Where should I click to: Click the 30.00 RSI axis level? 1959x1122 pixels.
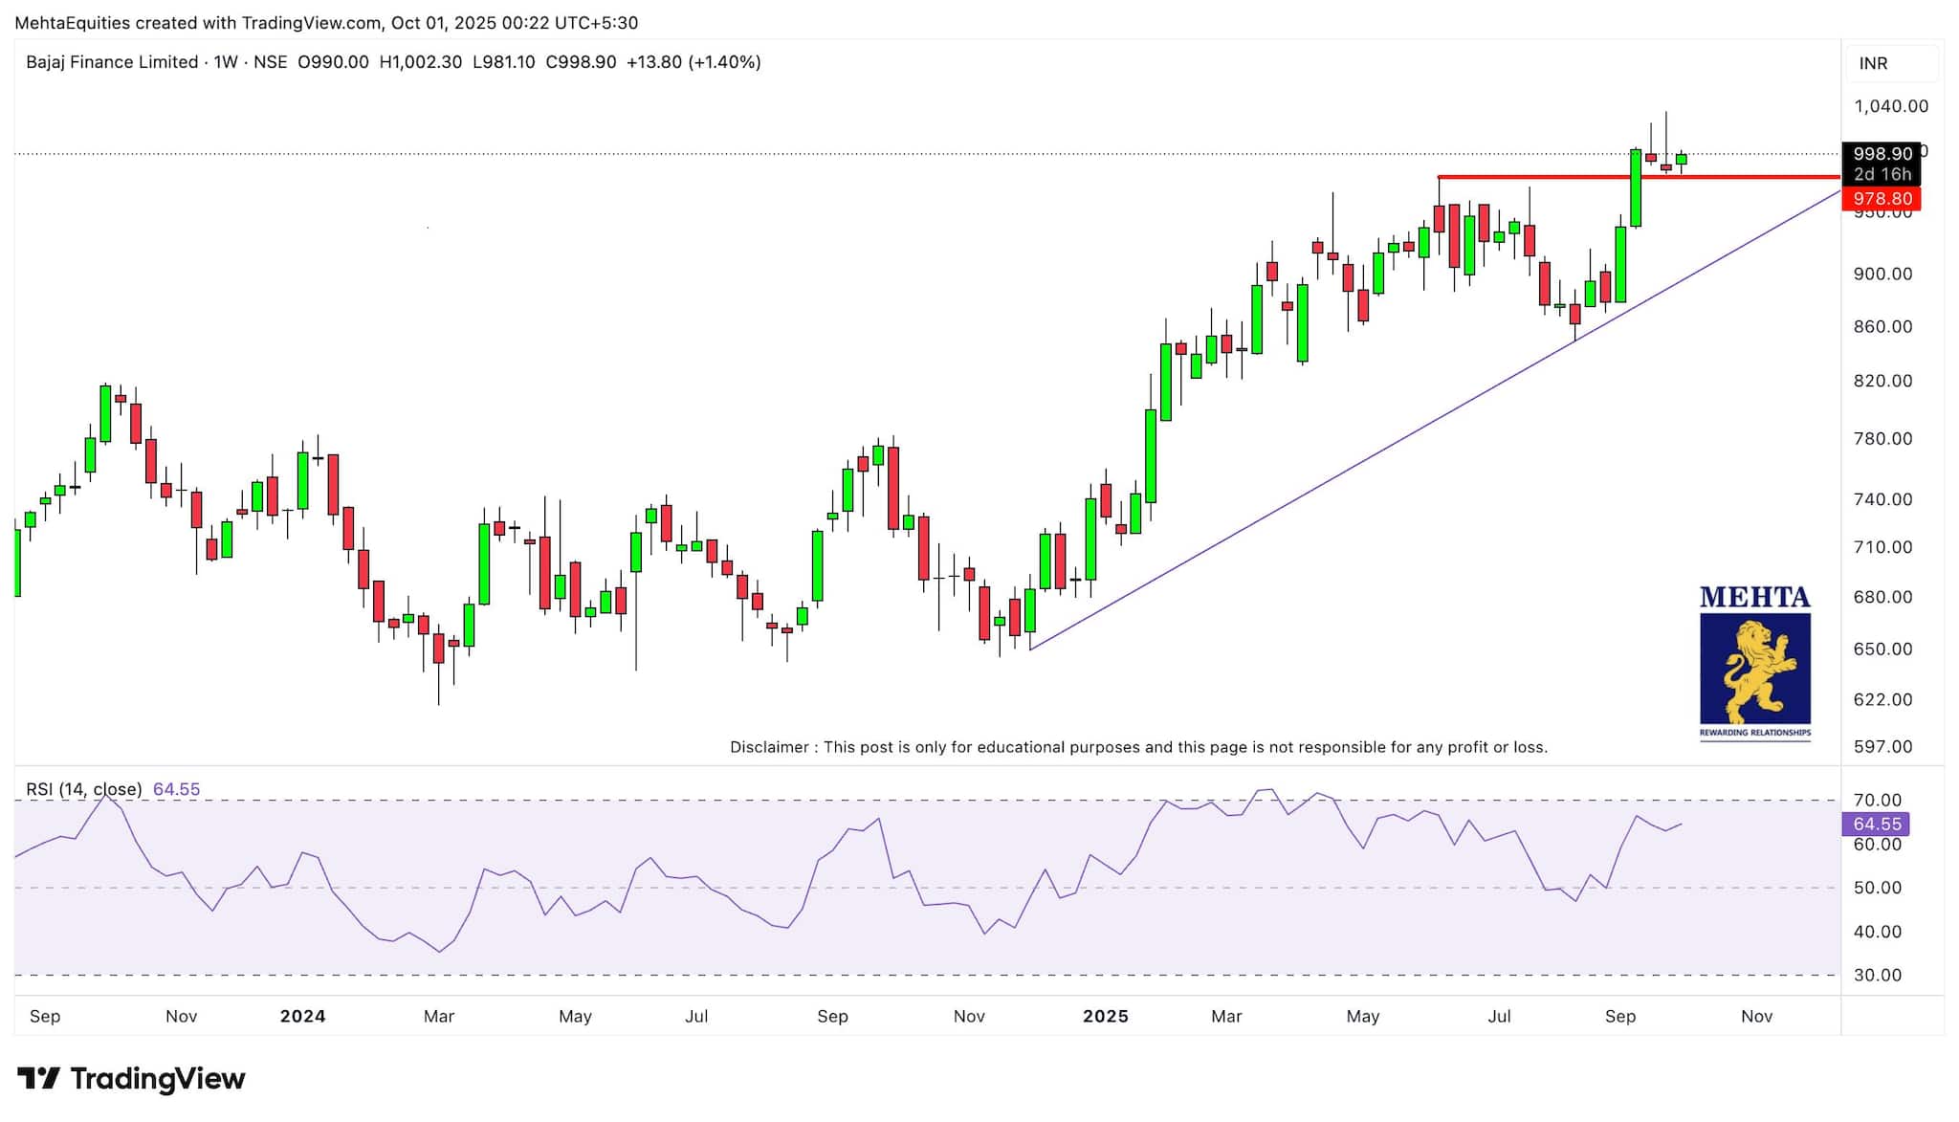tap(1877, 975)
